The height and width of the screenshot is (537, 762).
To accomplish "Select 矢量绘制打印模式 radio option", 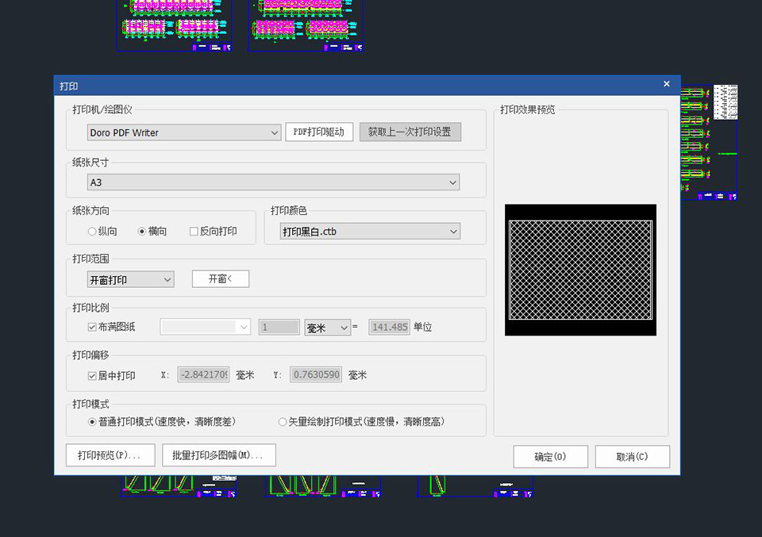I will [283, 422].
